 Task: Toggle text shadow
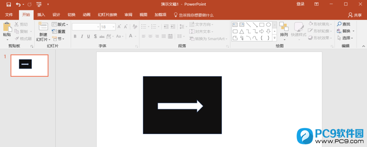95,36
